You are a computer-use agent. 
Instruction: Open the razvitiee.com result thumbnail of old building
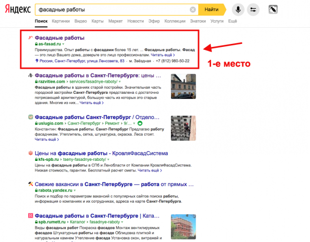click(183, 86)
